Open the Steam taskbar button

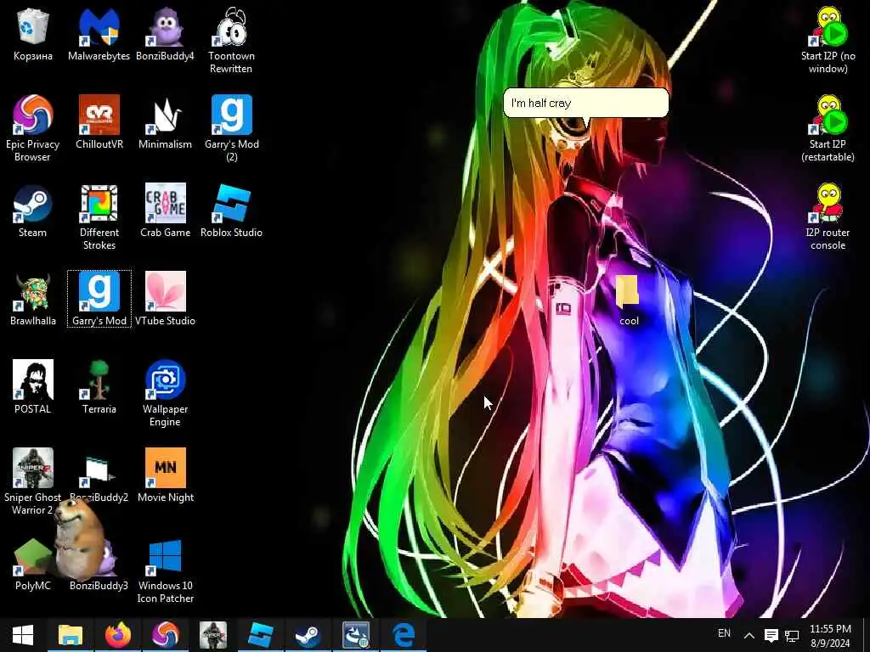click(308, 635)
